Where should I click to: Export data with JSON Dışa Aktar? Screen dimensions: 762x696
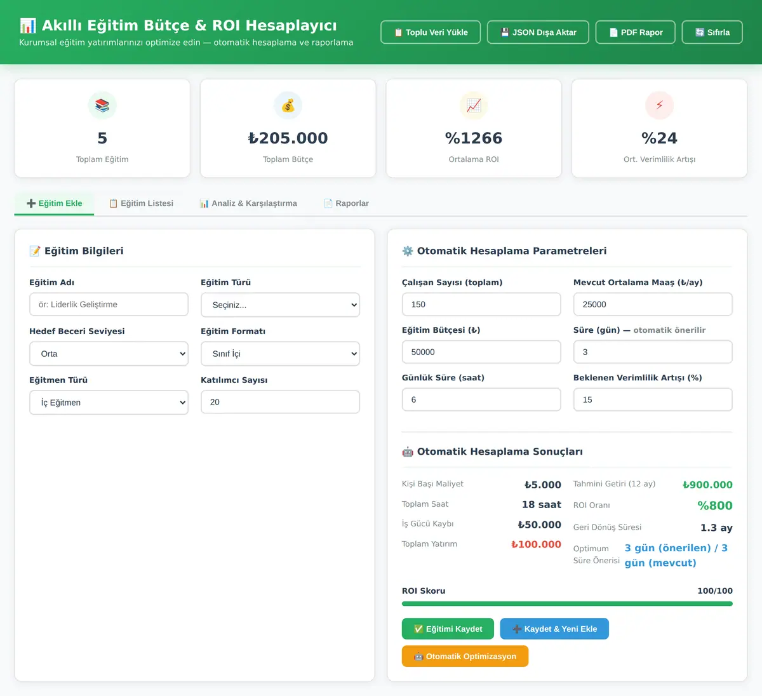[538, 32]
